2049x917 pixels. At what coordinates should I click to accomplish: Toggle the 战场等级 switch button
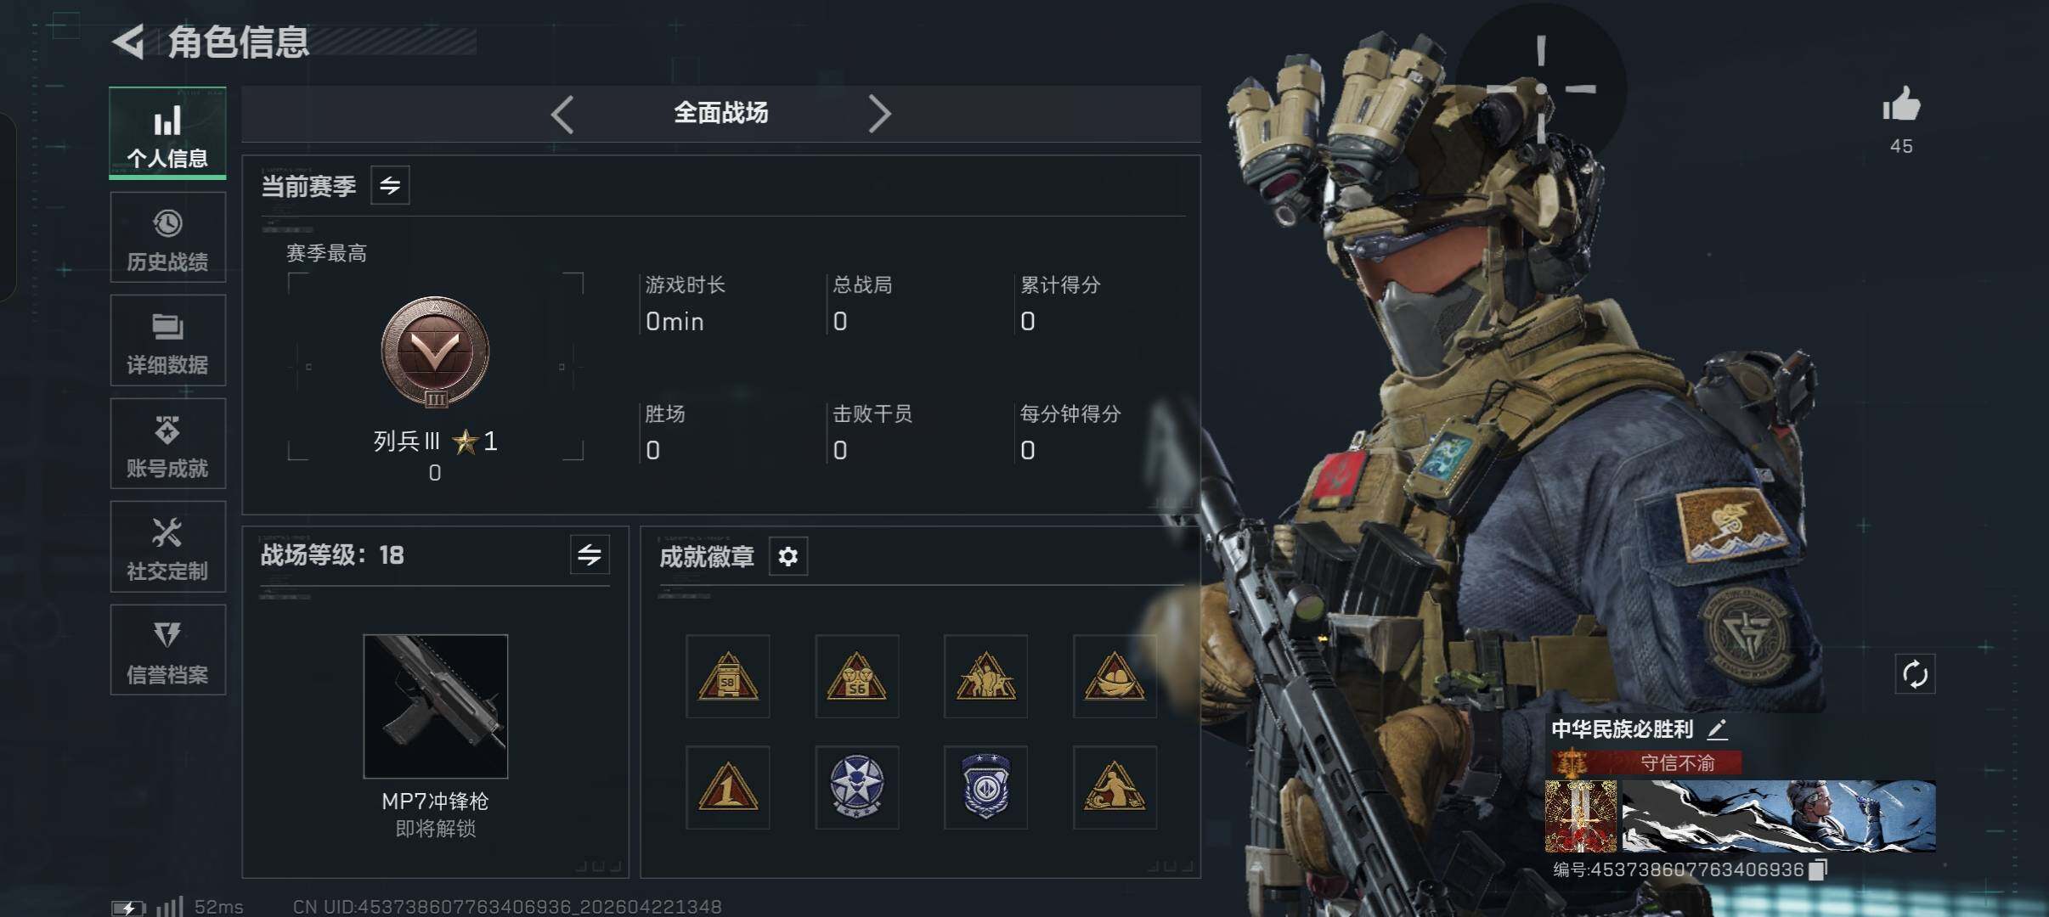click(590, 554)
